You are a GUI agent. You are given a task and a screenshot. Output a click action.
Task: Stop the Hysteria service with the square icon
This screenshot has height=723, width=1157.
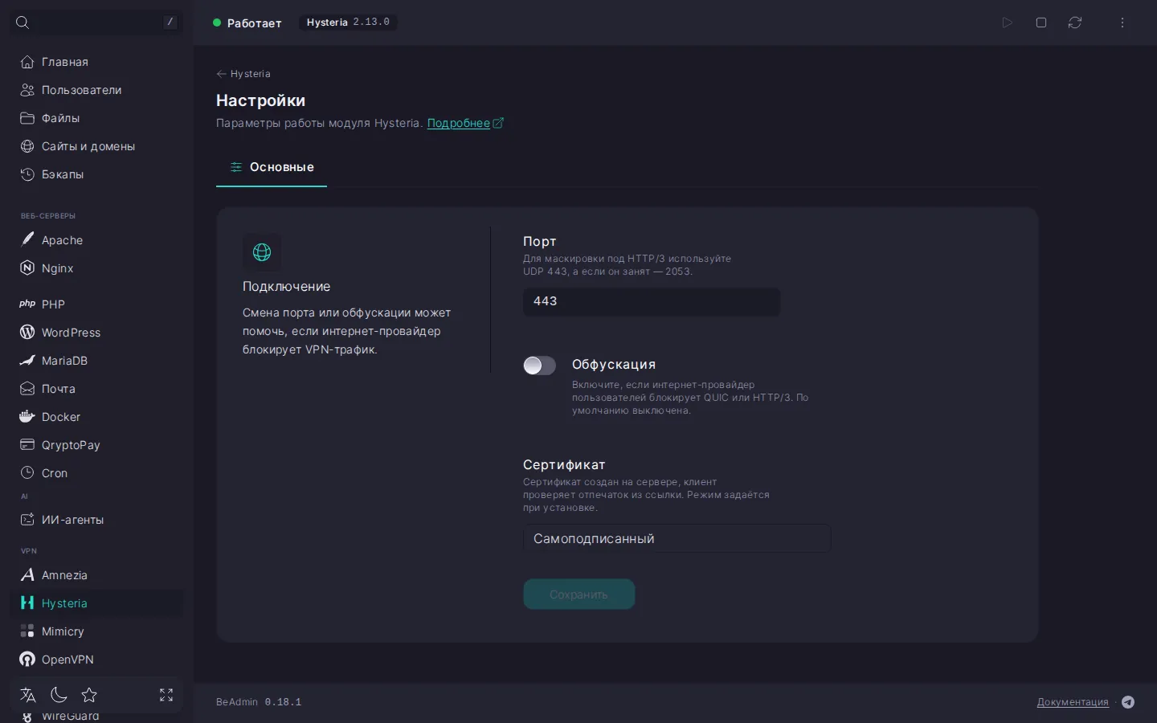click(x=1041, y=22)
